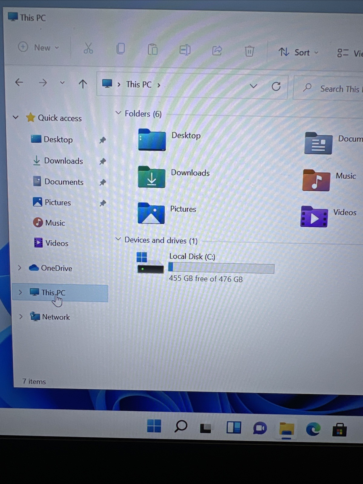Click pin icon next to sidebar Pictures
Screen dimensions: 363x484
point(103,203)
